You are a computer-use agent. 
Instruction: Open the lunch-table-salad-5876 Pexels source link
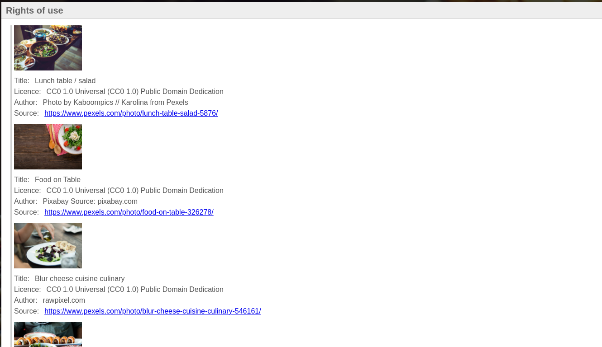coord(131,113)
